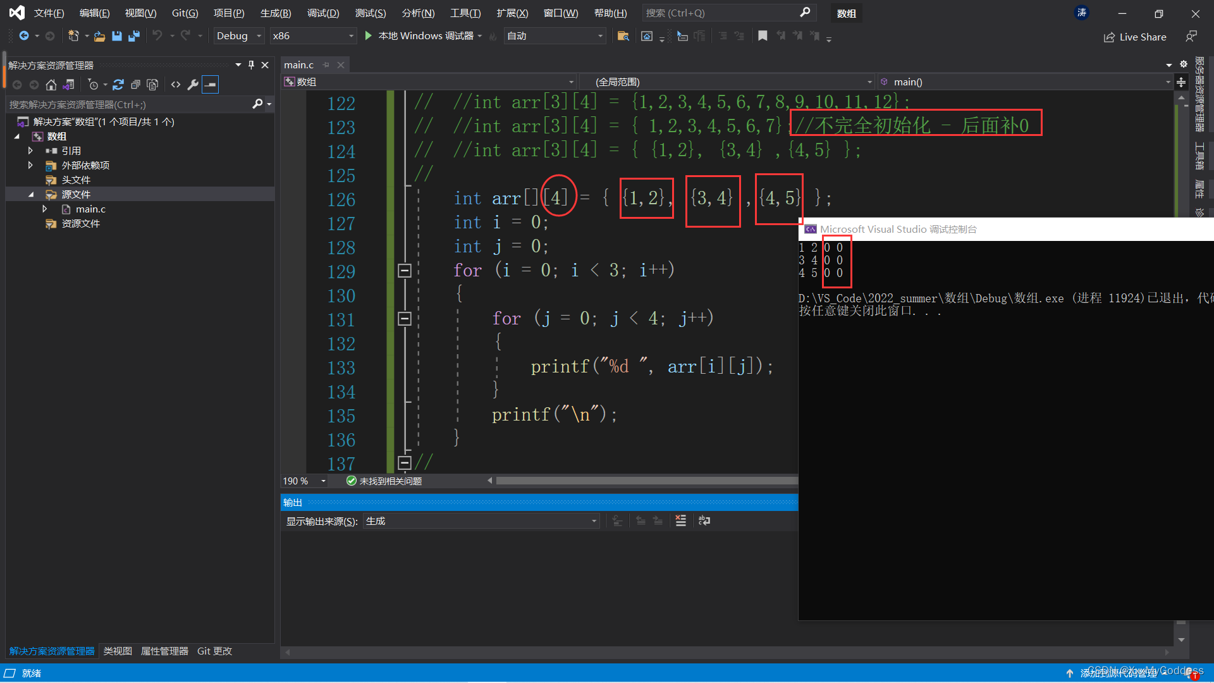Click the Live Share button
This screenshot has height=683, width=1214.
click(x=1135, y=37)
